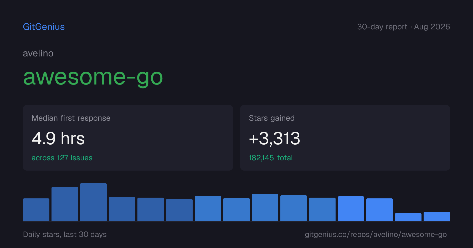Click the 4.9 hrs metric value
473x248 pixels.
tap(58, 138)
